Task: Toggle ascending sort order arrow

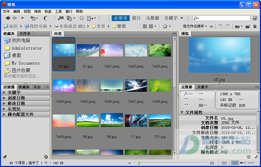Action: [211, 26]
